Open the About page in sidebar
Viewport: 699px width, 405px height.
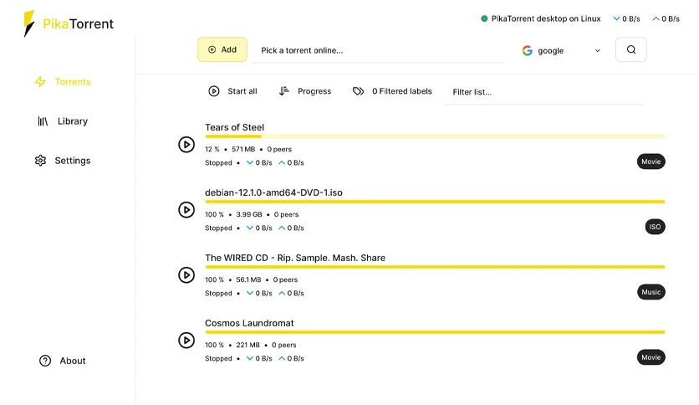(63, 361)
